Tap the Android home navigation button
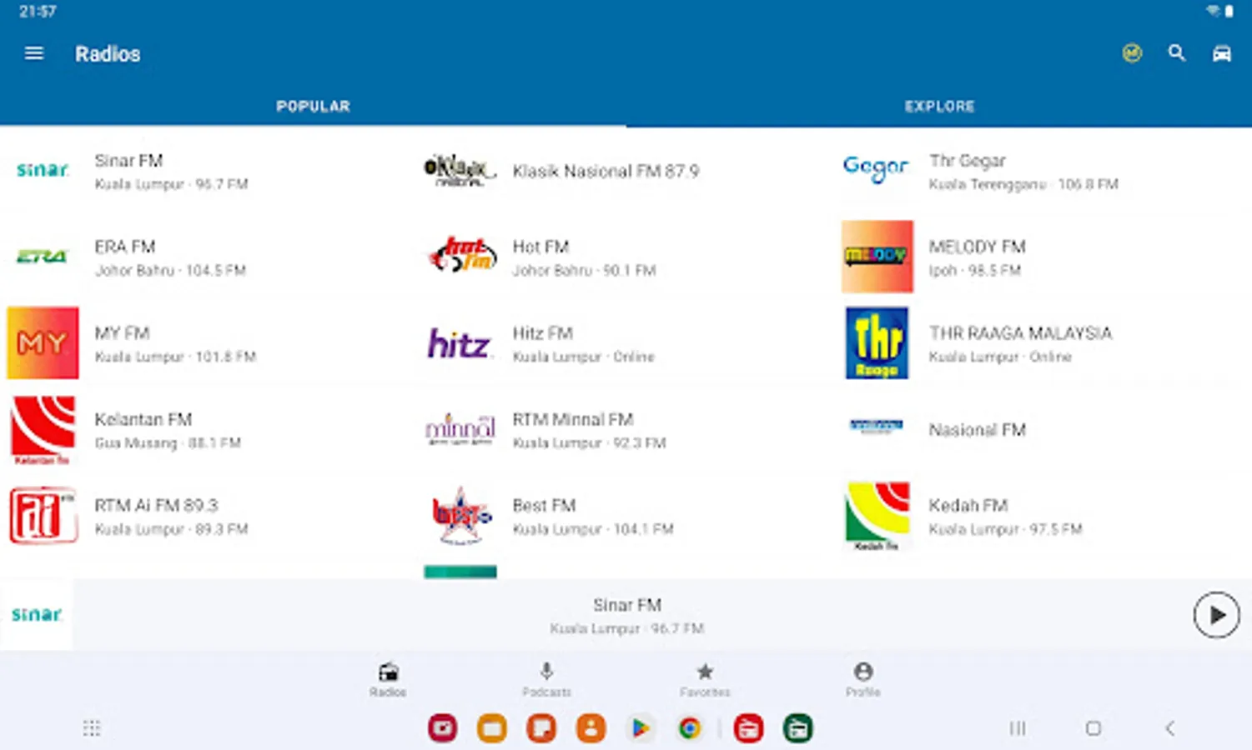 point(1094,728)
